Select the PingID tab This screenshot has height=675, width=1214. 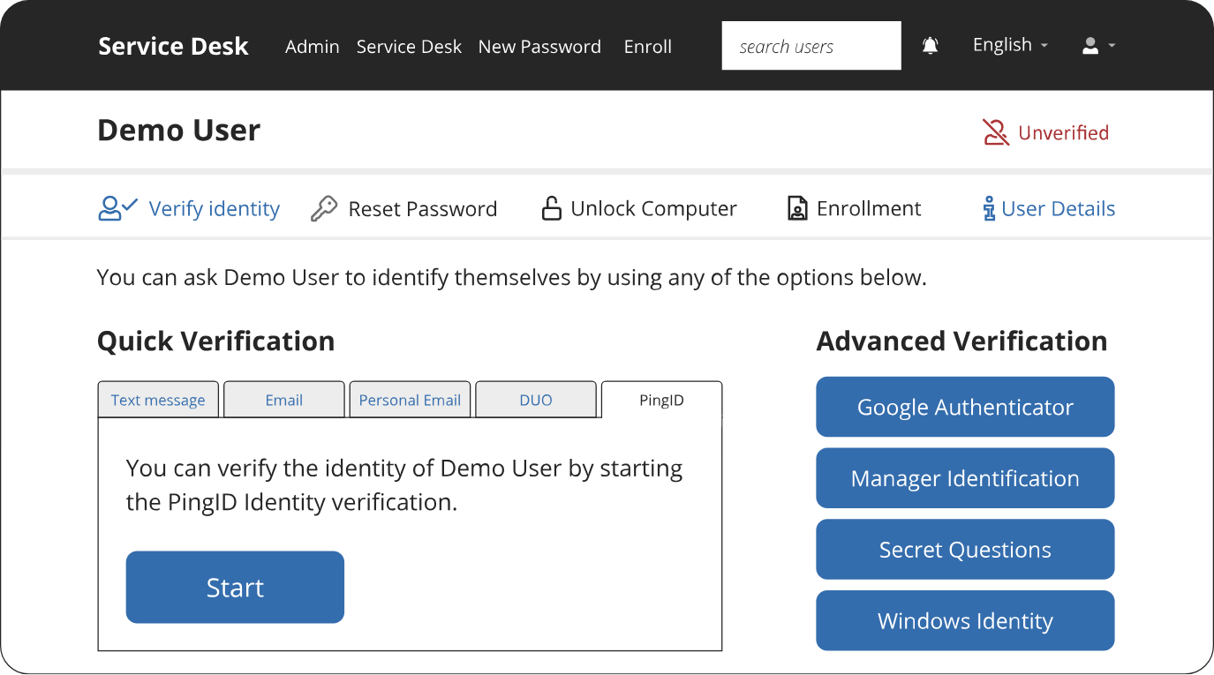(x=661, y=400)
